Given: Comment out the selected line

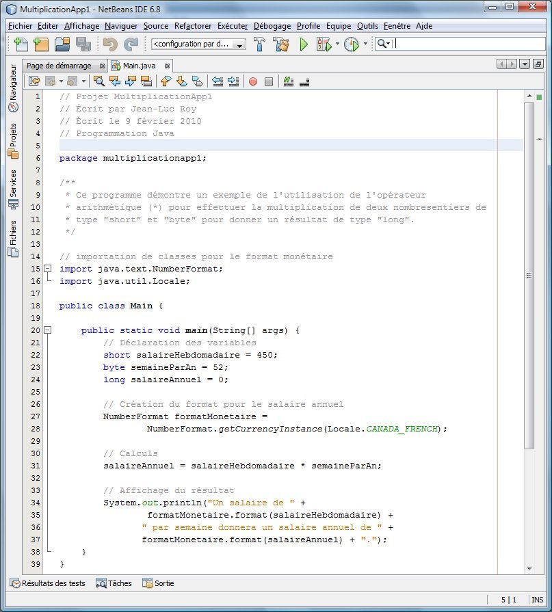Looking at the screenshot, I should pyautogui.click(x=289, y=81).
